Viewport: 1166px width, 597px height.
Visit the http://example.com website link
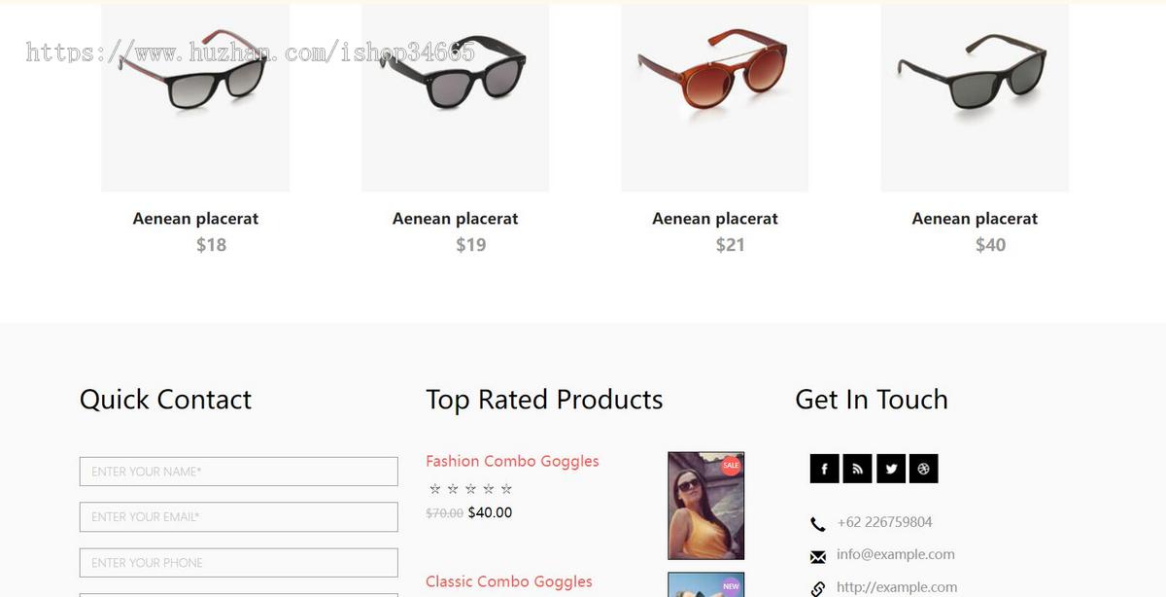(897, 587)
